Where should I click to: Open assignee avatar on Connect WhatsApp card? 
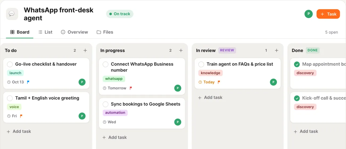[x=178, y=88]
